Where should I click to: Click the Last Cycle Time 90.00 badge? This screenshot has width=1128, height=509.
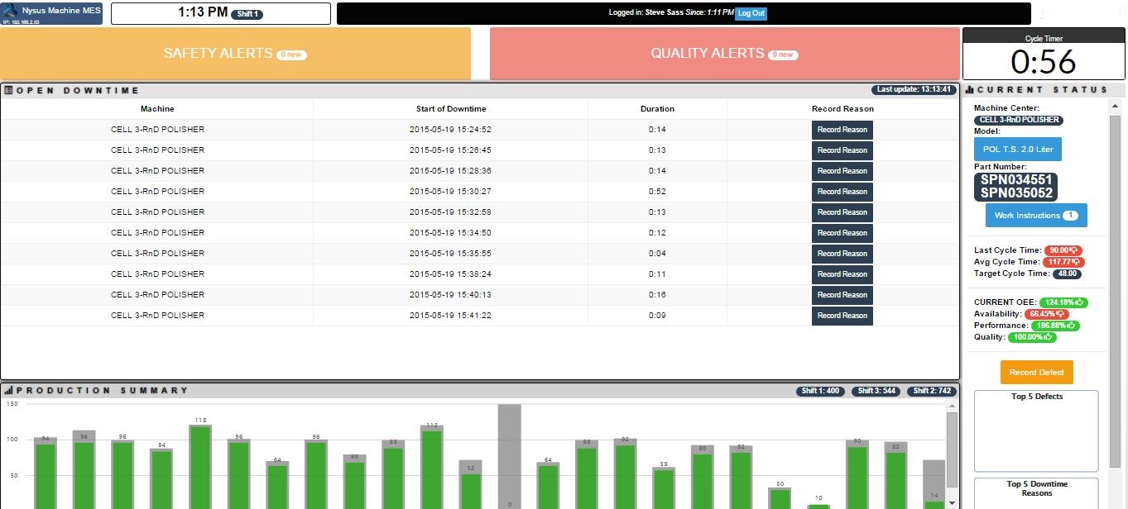click(x=1063, y=250)
